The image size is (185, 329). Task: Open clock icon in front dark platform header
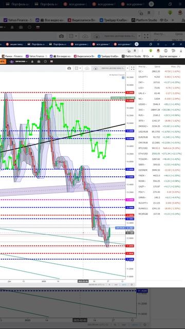coord(45,62)
